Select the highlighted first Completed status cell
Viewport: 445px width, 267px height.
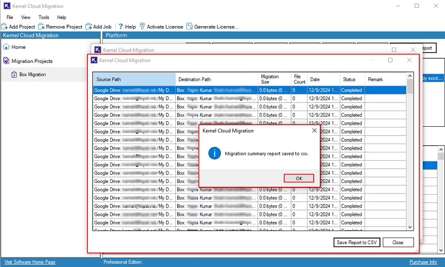tap(353, 90)
